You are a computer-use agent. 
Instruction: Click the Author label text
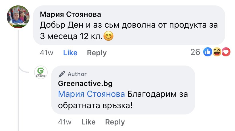(77, 74)
